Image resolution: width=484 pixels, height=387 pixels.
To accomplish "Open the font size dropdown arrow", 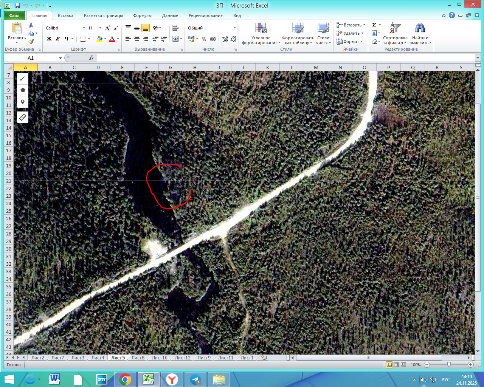I will tap(100, 28).
